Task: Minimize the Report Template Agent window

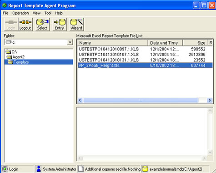Action: 196,5
